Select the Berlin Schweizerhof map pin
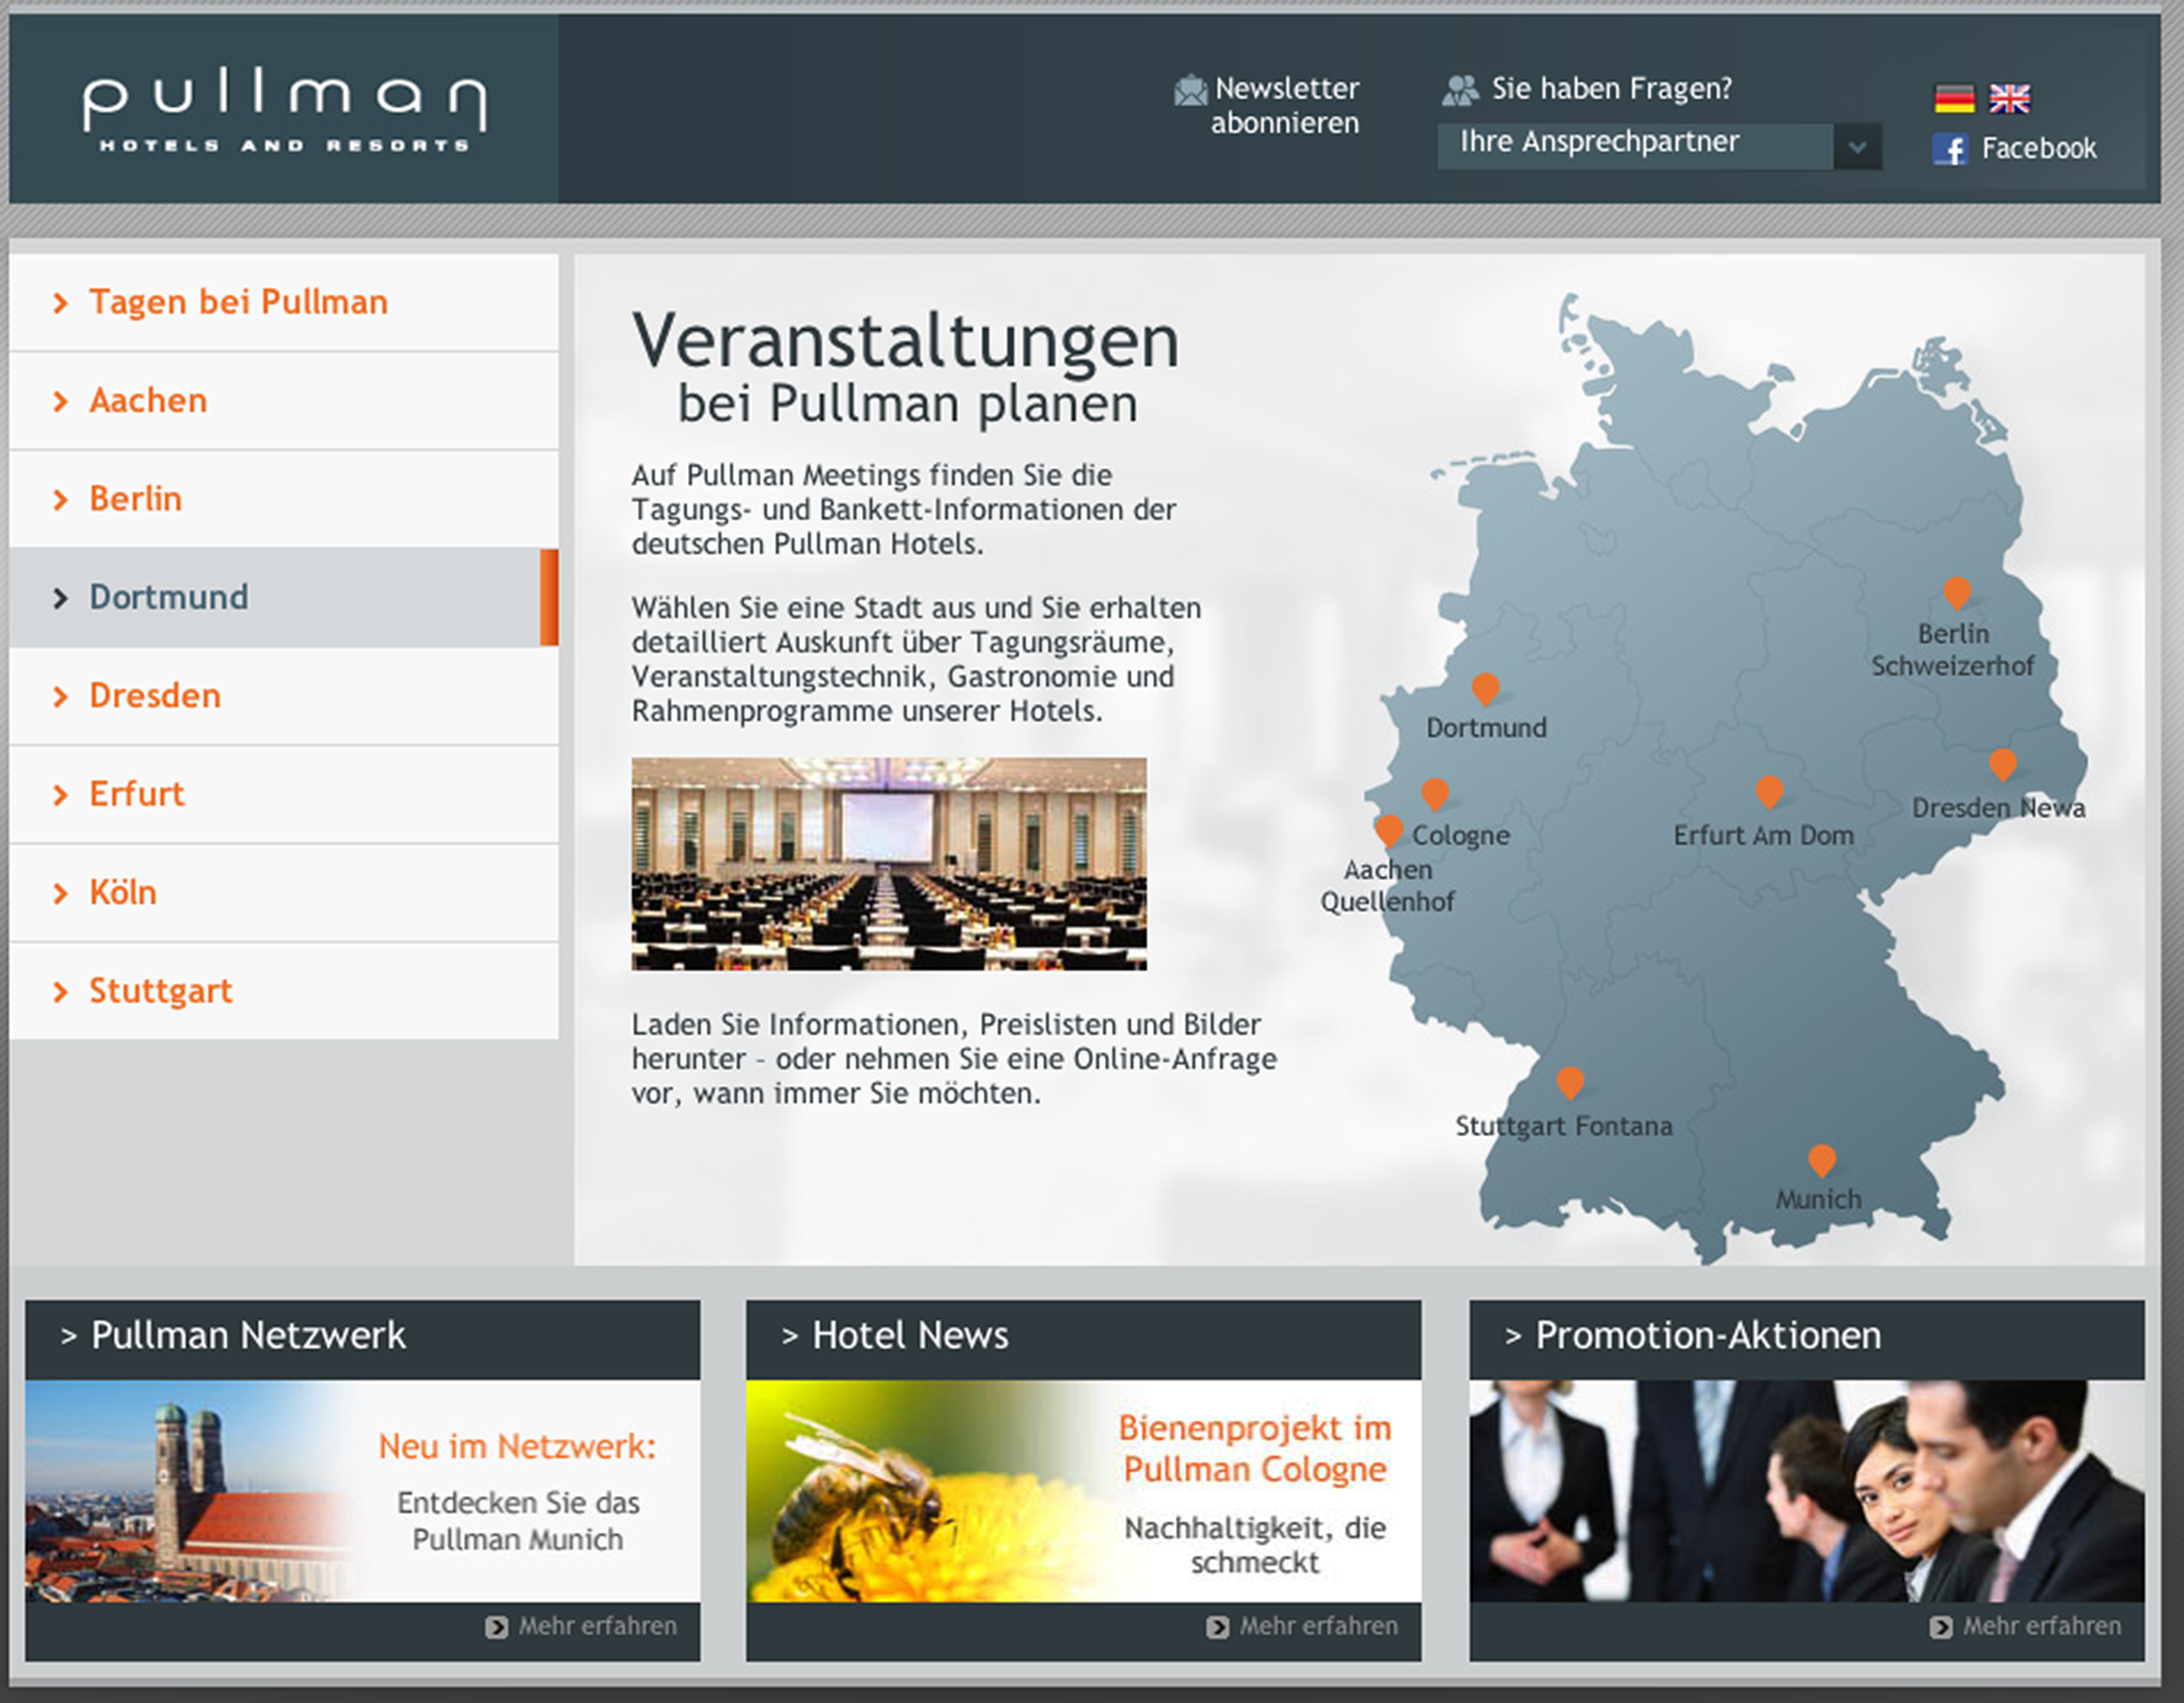 pos(1957,593)
